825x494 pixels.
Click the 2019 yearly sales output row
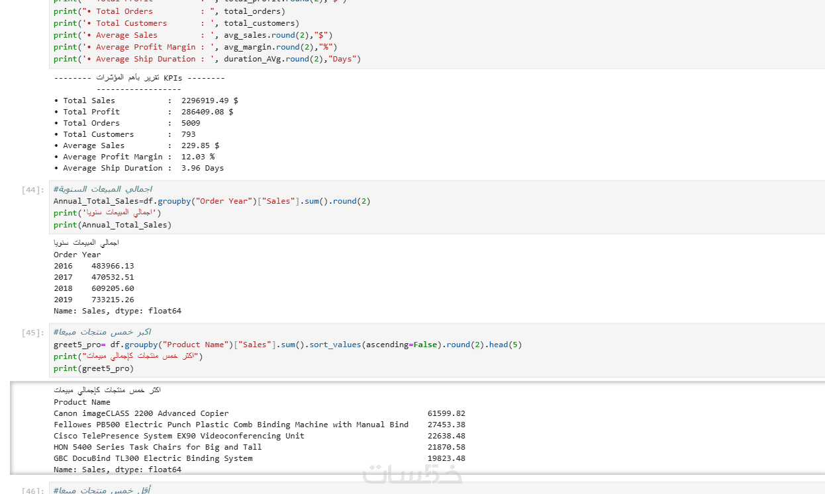pyautogui.click(x=94, y=300)
